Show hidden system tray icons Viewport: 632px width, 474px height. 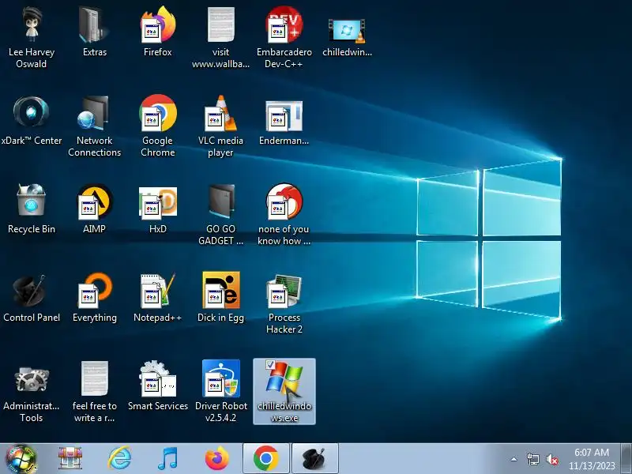tap(514, 459)
